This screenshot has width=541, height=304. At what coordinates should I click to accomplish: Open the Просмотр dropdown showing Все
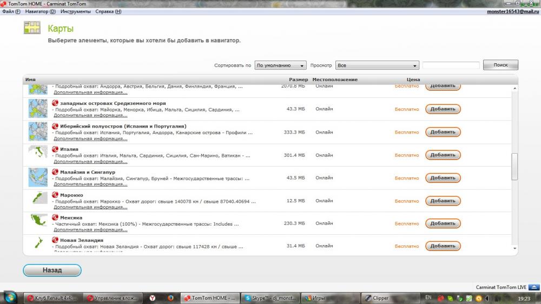pyautogui.click(x=377, y=65)
